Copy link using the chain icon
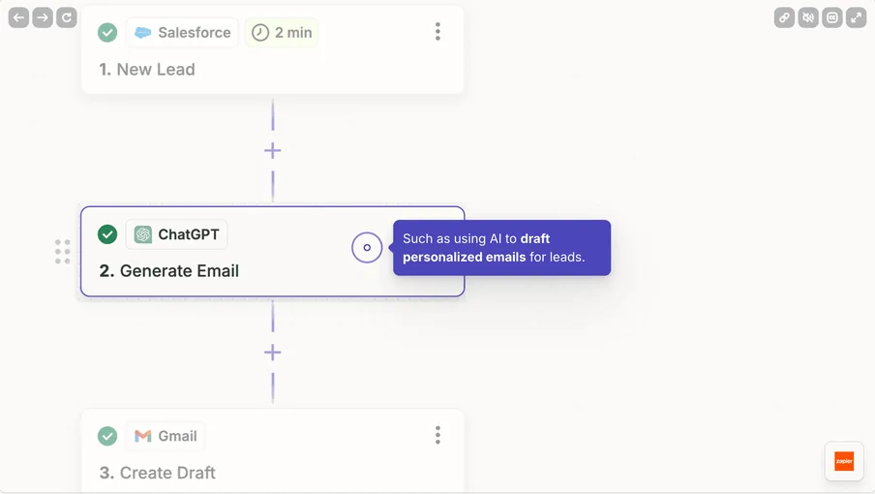Screen dimensions: 875x494 coord(784,17)
